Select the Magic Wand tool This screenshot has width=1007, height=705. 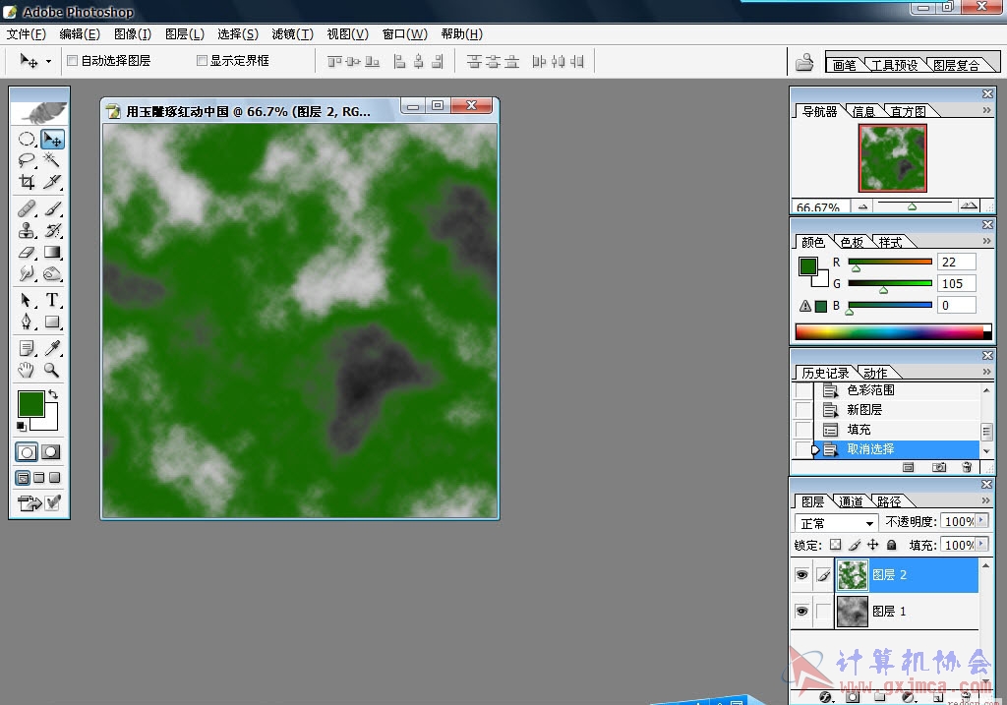click(x=52, y=160)
